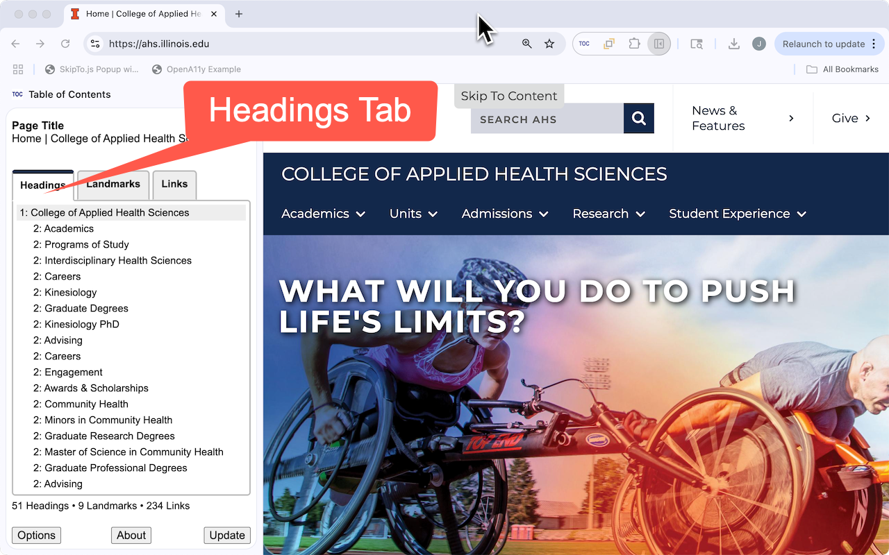
Task: Open the apps grid in bookmarks bar
Action: tap(18, 69)
